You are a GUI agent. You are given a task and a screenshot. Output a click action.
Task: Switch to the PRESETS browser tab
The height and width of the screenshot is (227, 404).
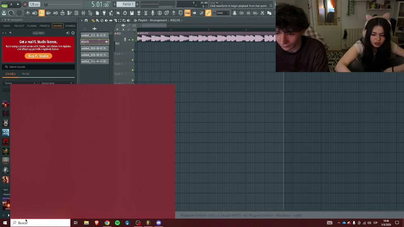point(45,26)
